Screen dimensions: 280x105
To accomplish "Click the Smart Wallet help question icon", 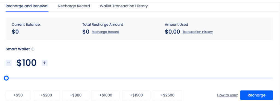I will (33, 49).
